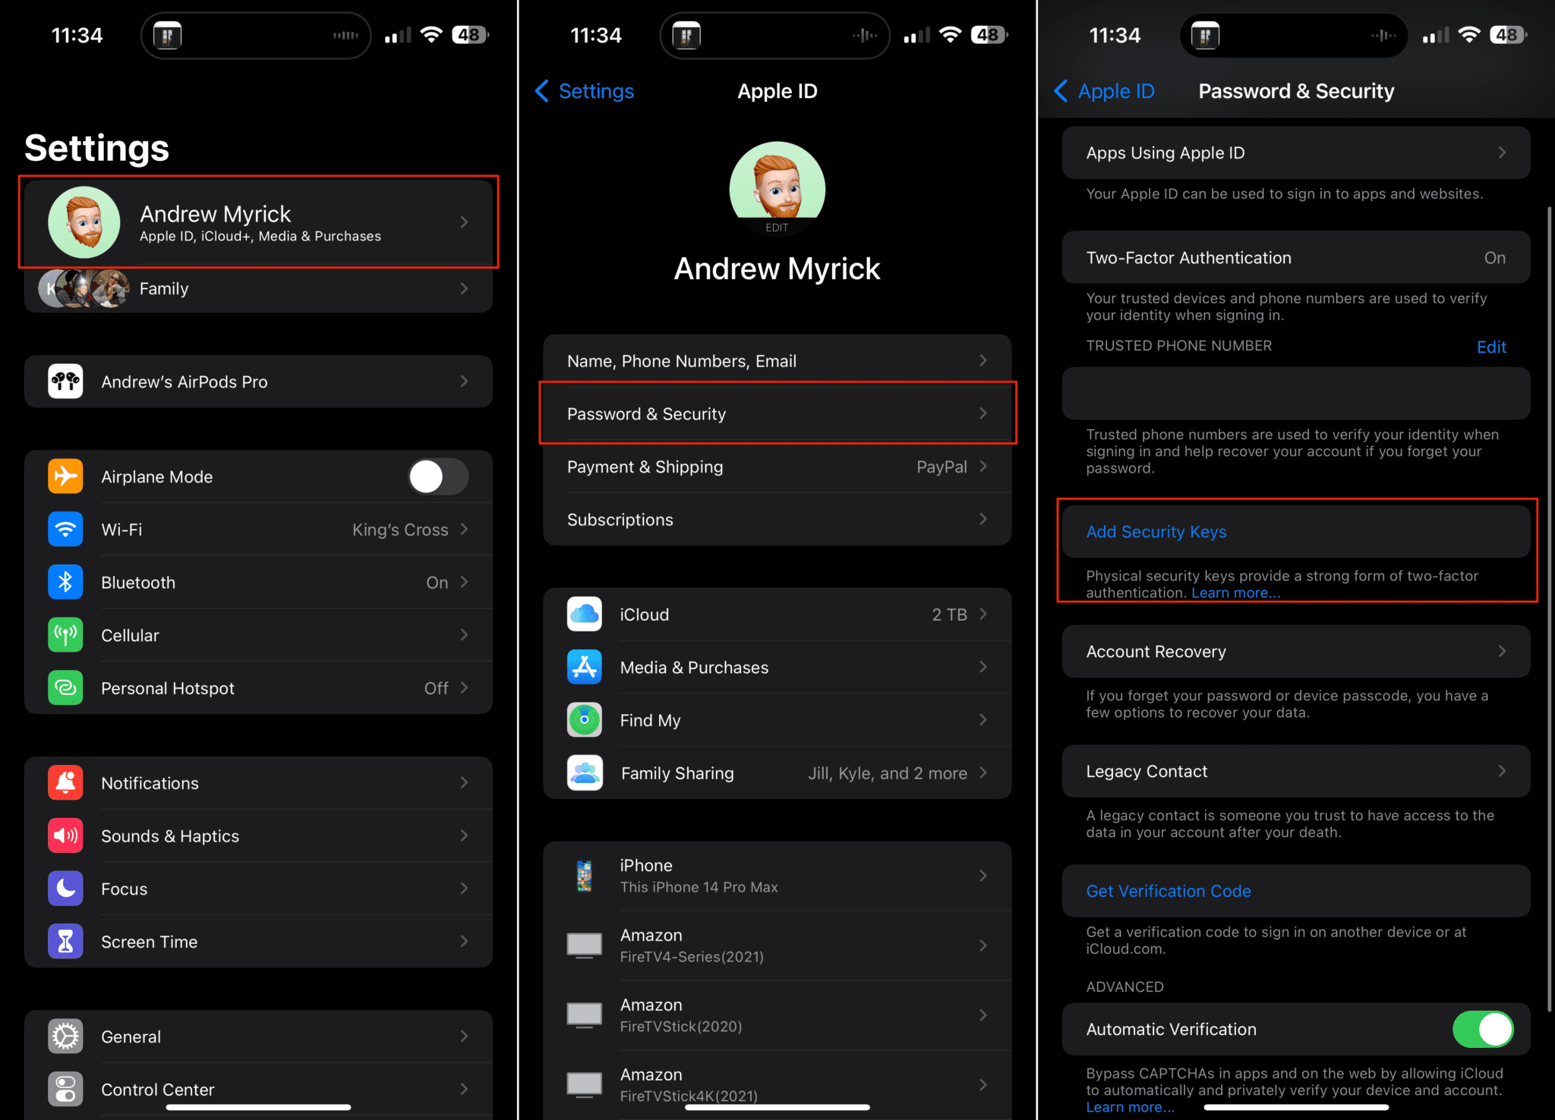The image size is (1555, 1120).
Task: Tap Add Security Keys
Action: (x=1156, y=531)
